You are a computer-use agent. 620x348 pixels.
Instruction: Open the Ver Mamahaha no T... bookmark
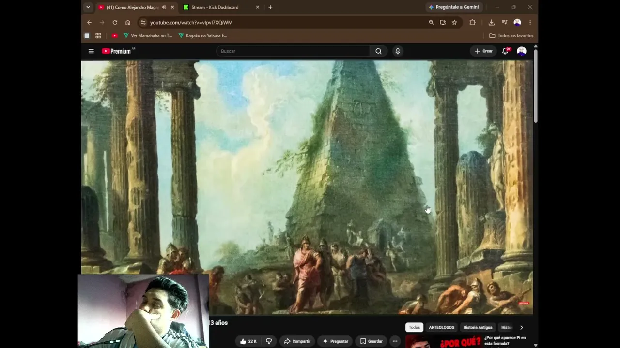(148, 35)
